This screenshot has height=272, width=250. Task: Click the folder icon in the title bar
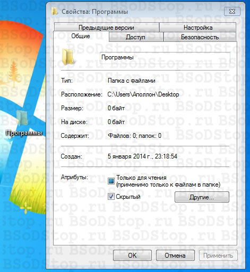pyautogui.click(x=55, y=11)
